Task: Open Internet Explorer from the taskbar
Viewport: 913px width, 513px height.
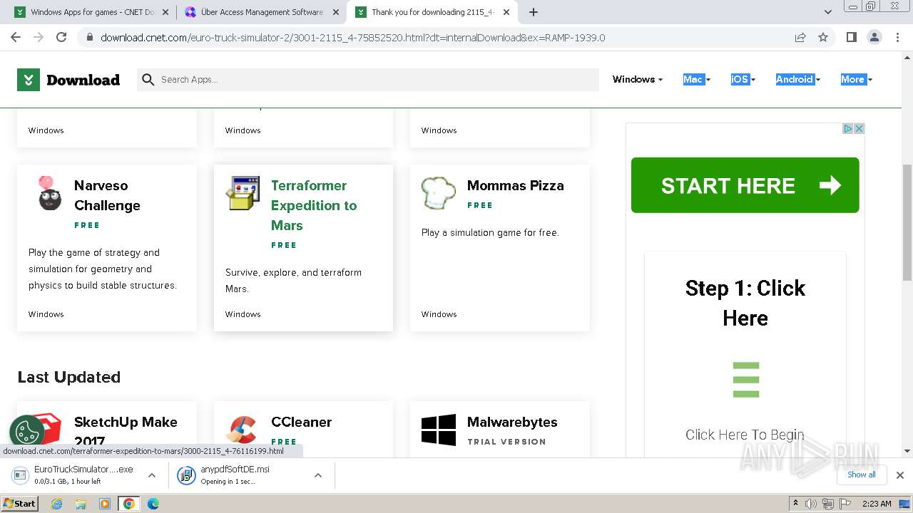Action: (x=57, y=504)
